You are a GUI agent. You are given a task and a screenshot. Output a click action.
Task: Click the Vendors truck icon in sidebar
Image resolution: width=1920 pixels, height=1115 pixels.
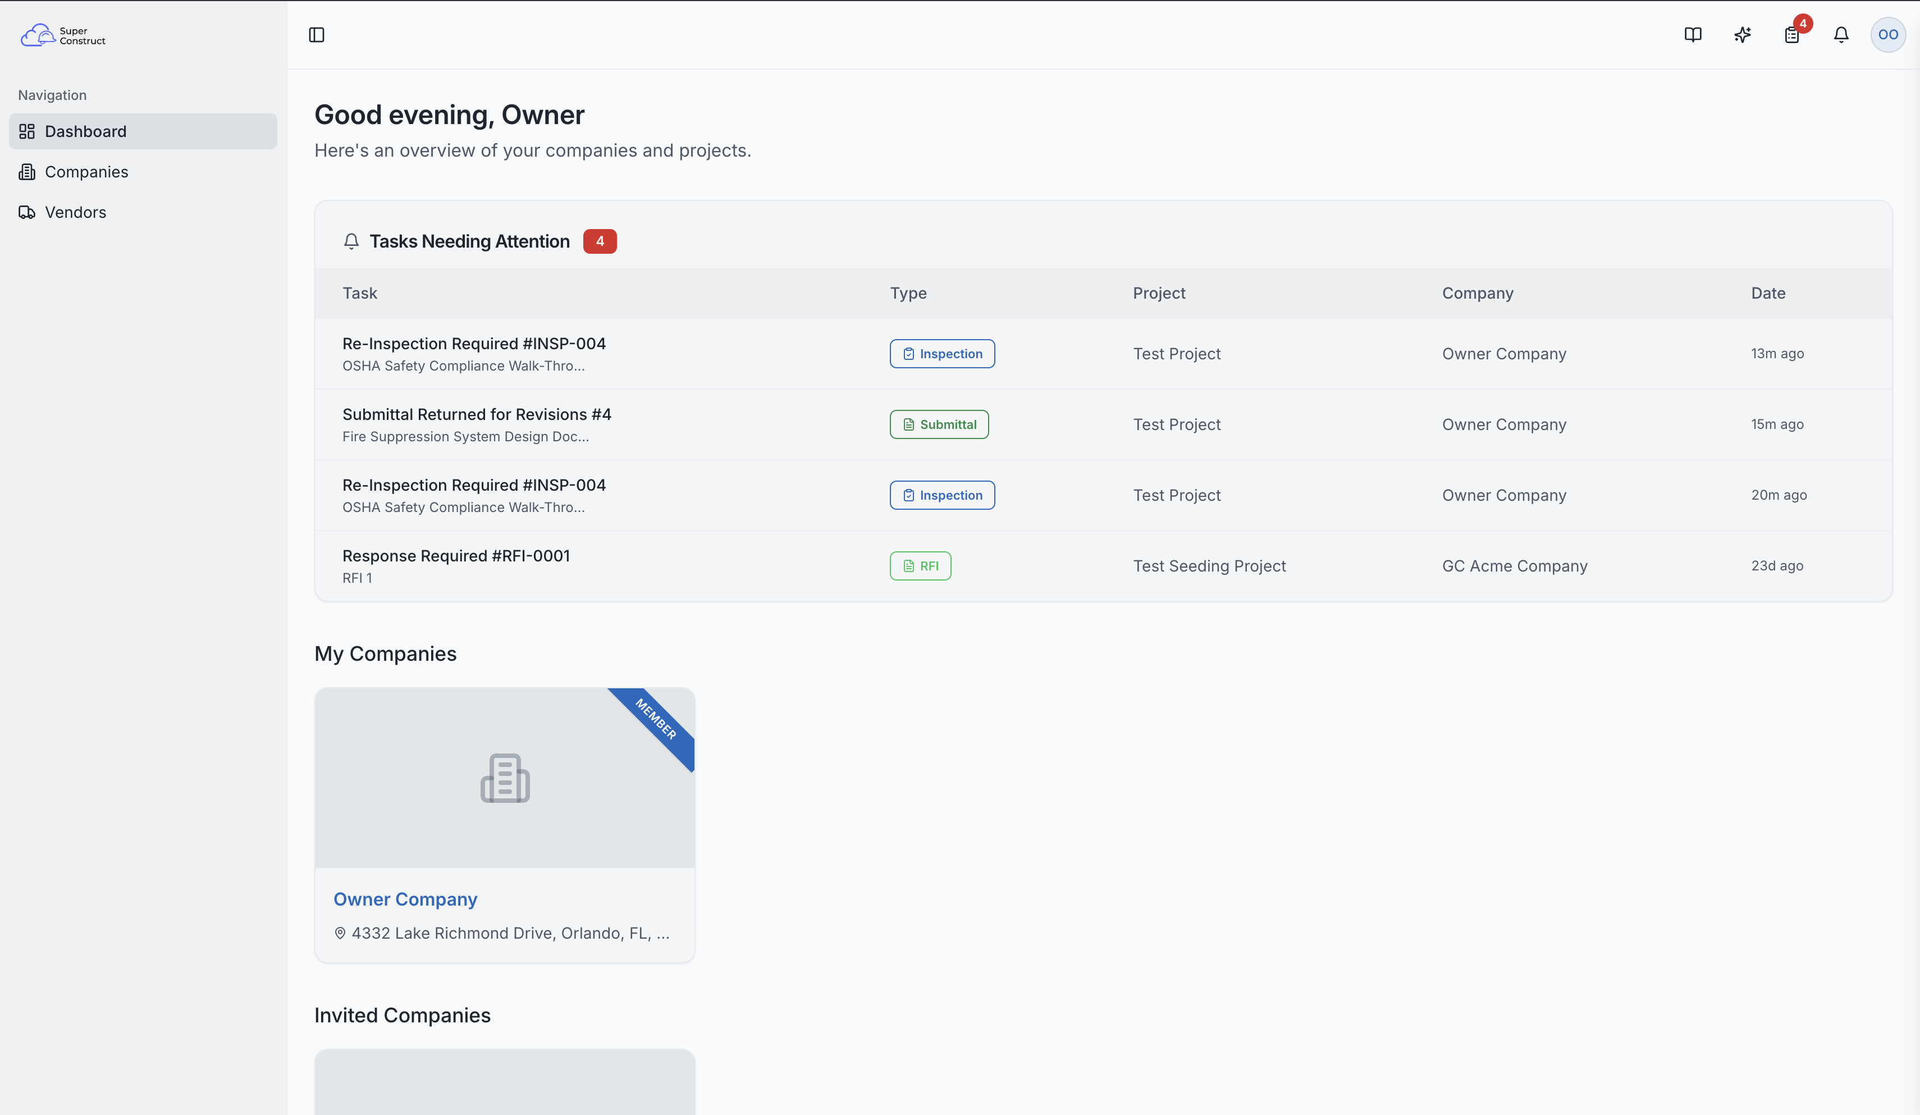tap(28, 213)
